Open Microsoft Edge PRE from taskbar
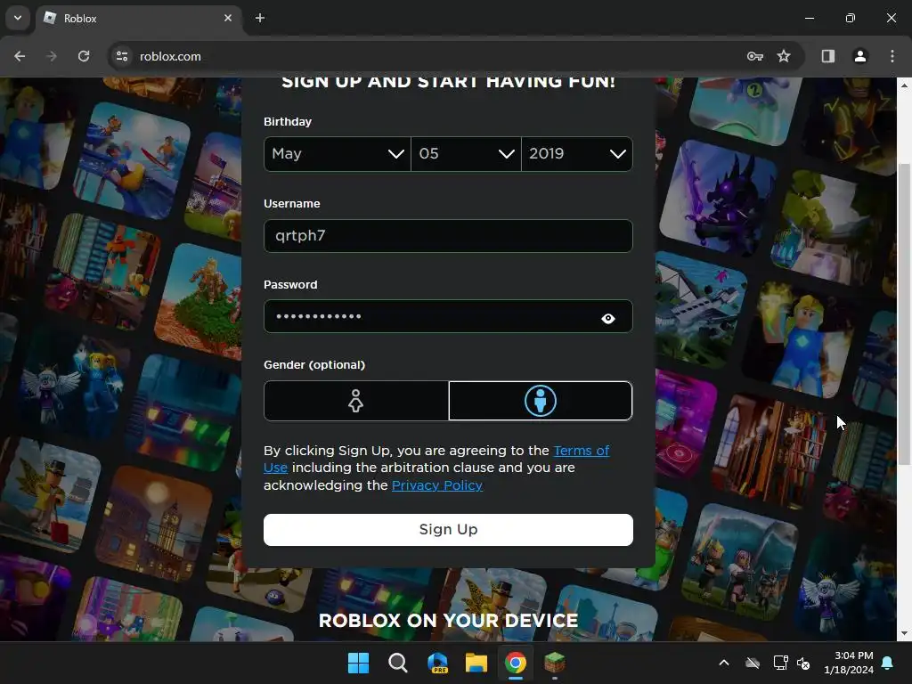 [437, 663]
